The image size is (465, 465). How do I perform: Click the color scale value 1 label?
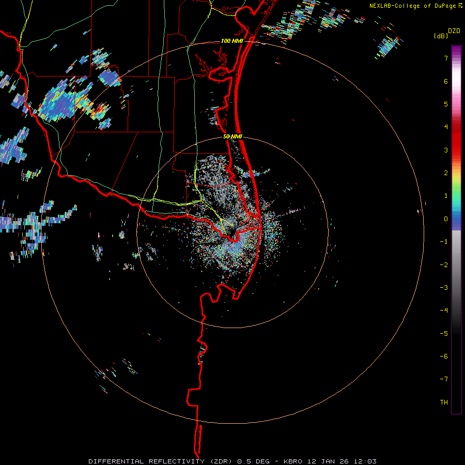[446, 196]
